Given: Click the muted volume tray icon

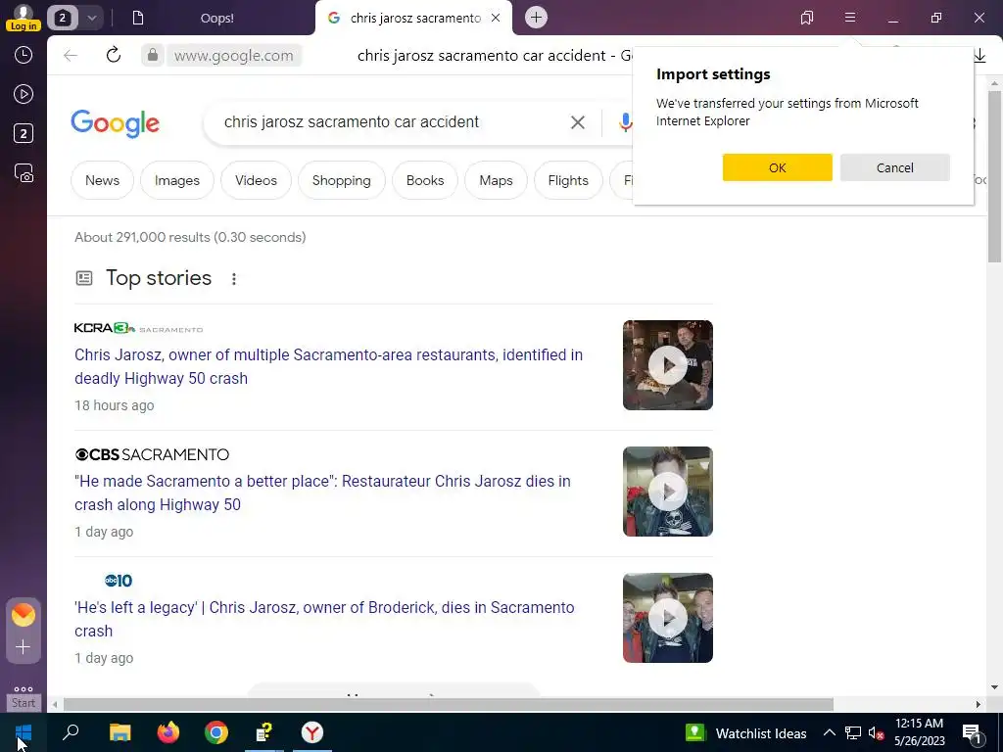Looking at the screenshot, I should coord(877,732).
